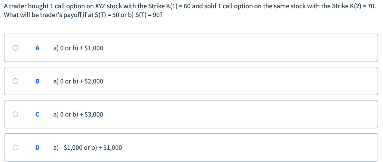This screenshot has height=162, width=383.
Task: Choose answer text "a) 0 or b) + $1,000"
Action: point(78,48)
